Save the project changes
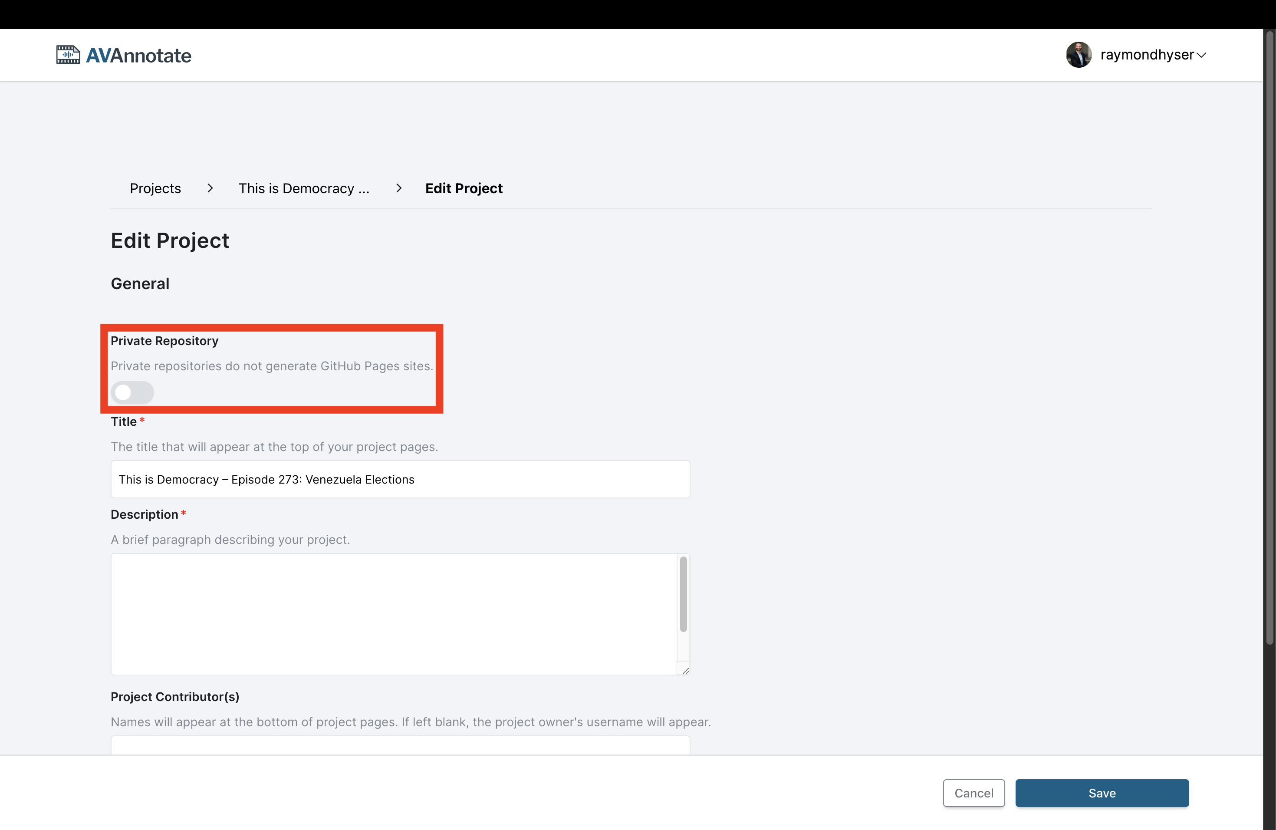 (x=1102, y=793)
